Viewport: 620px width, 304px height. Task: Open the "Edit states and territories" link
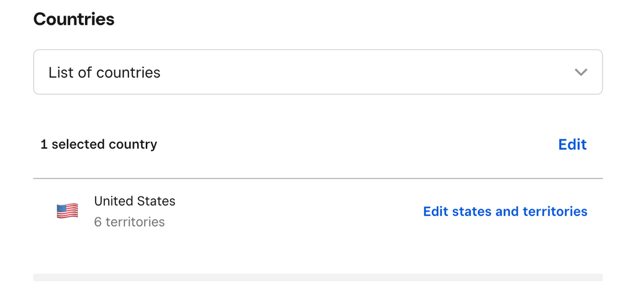(x=505, y=212)
